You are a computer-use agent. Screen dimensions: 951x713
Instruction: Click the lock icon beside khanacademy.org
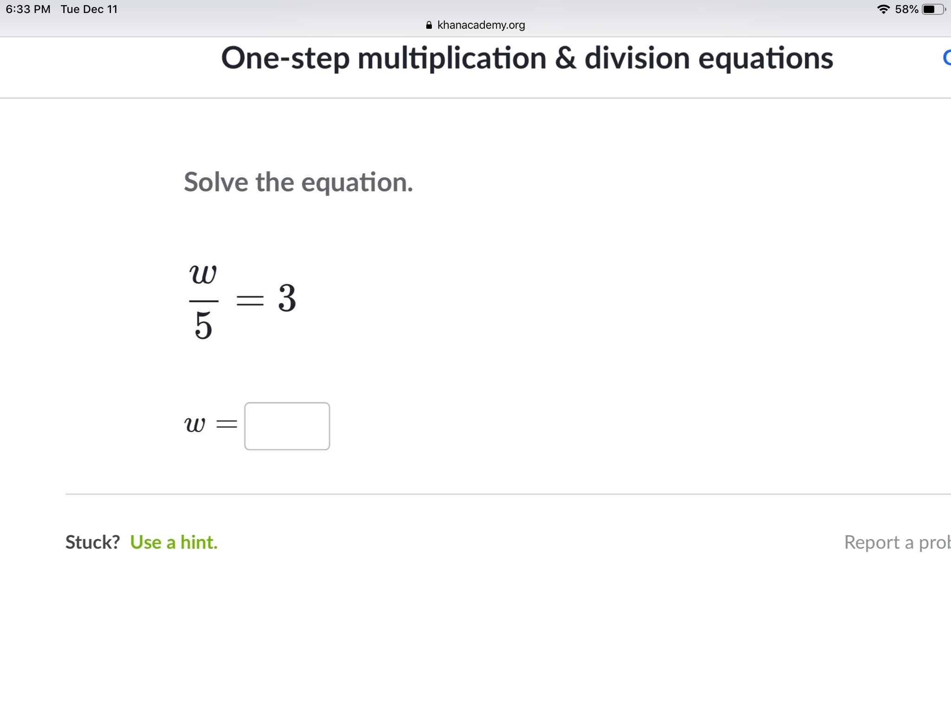point(429,25)
